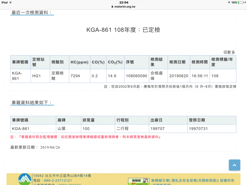Call the phone number 886-2-23712121
Viewport: 247px width, 185px height.
pyautogui.click(x=58, y=181)
